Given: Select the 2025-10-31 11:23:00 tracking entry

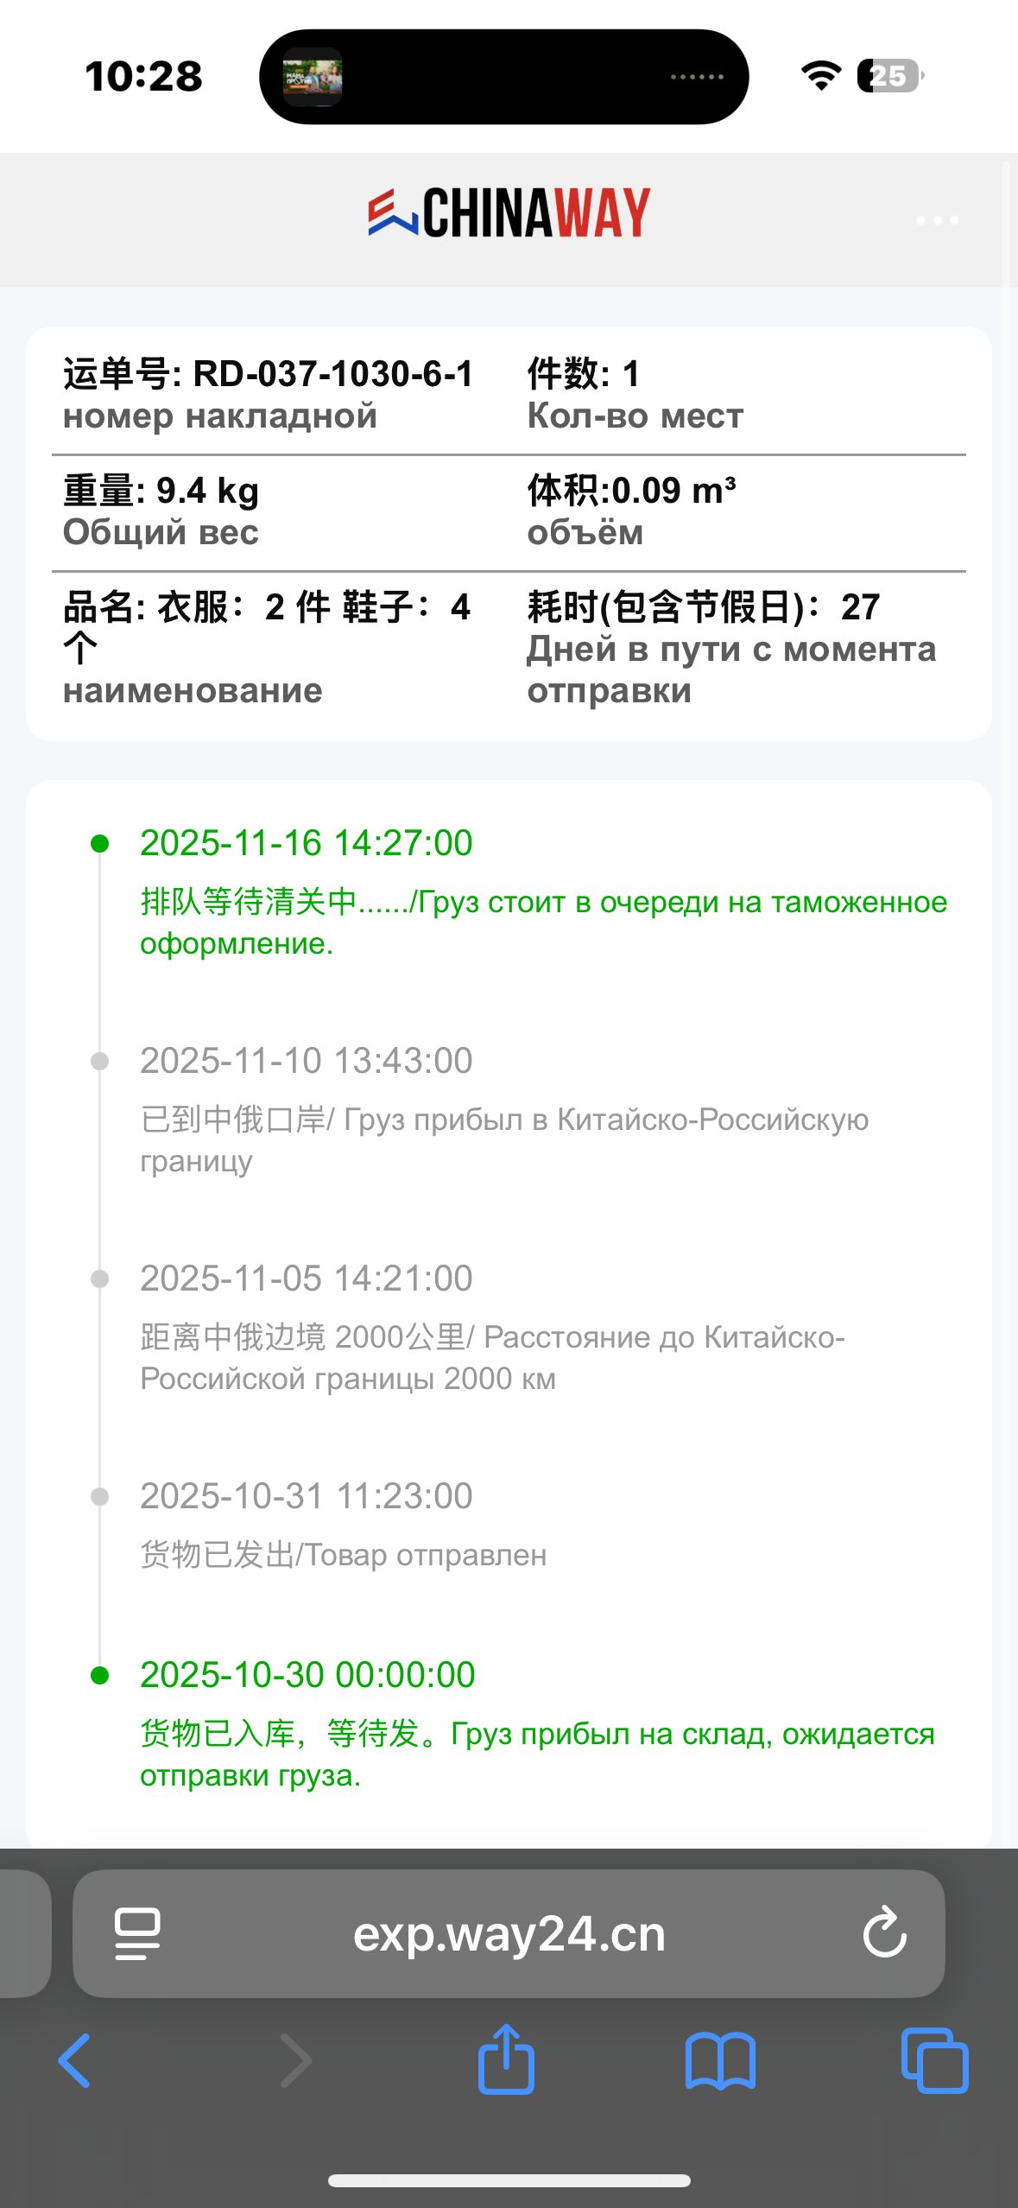Looking at the screenshot, I should [x=307, y=1496].
